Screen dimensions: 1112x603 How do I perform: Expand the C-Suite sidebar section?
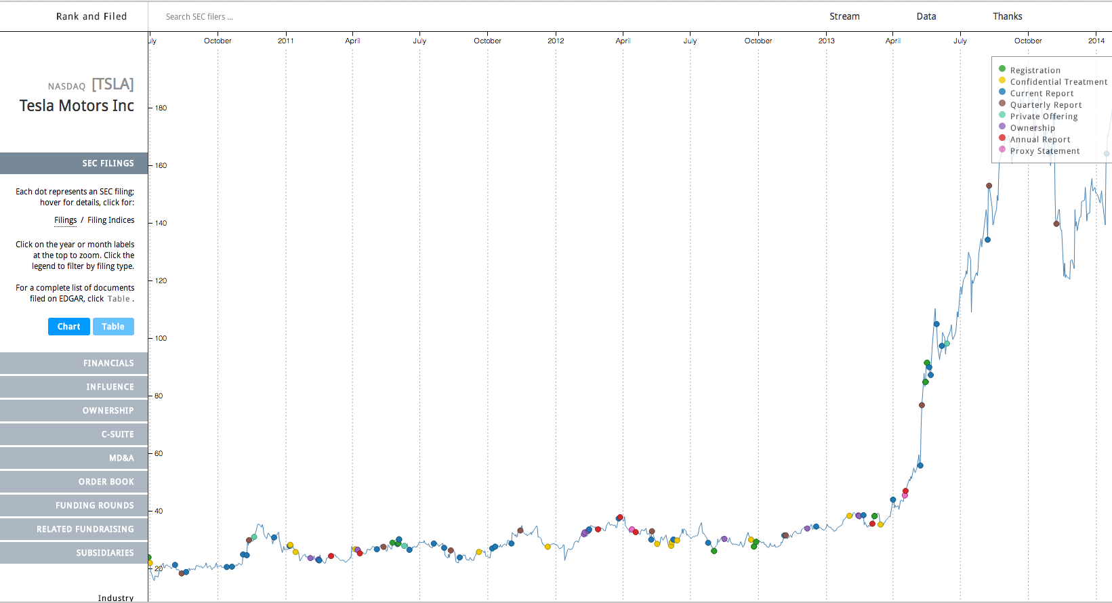coord(74,434)
